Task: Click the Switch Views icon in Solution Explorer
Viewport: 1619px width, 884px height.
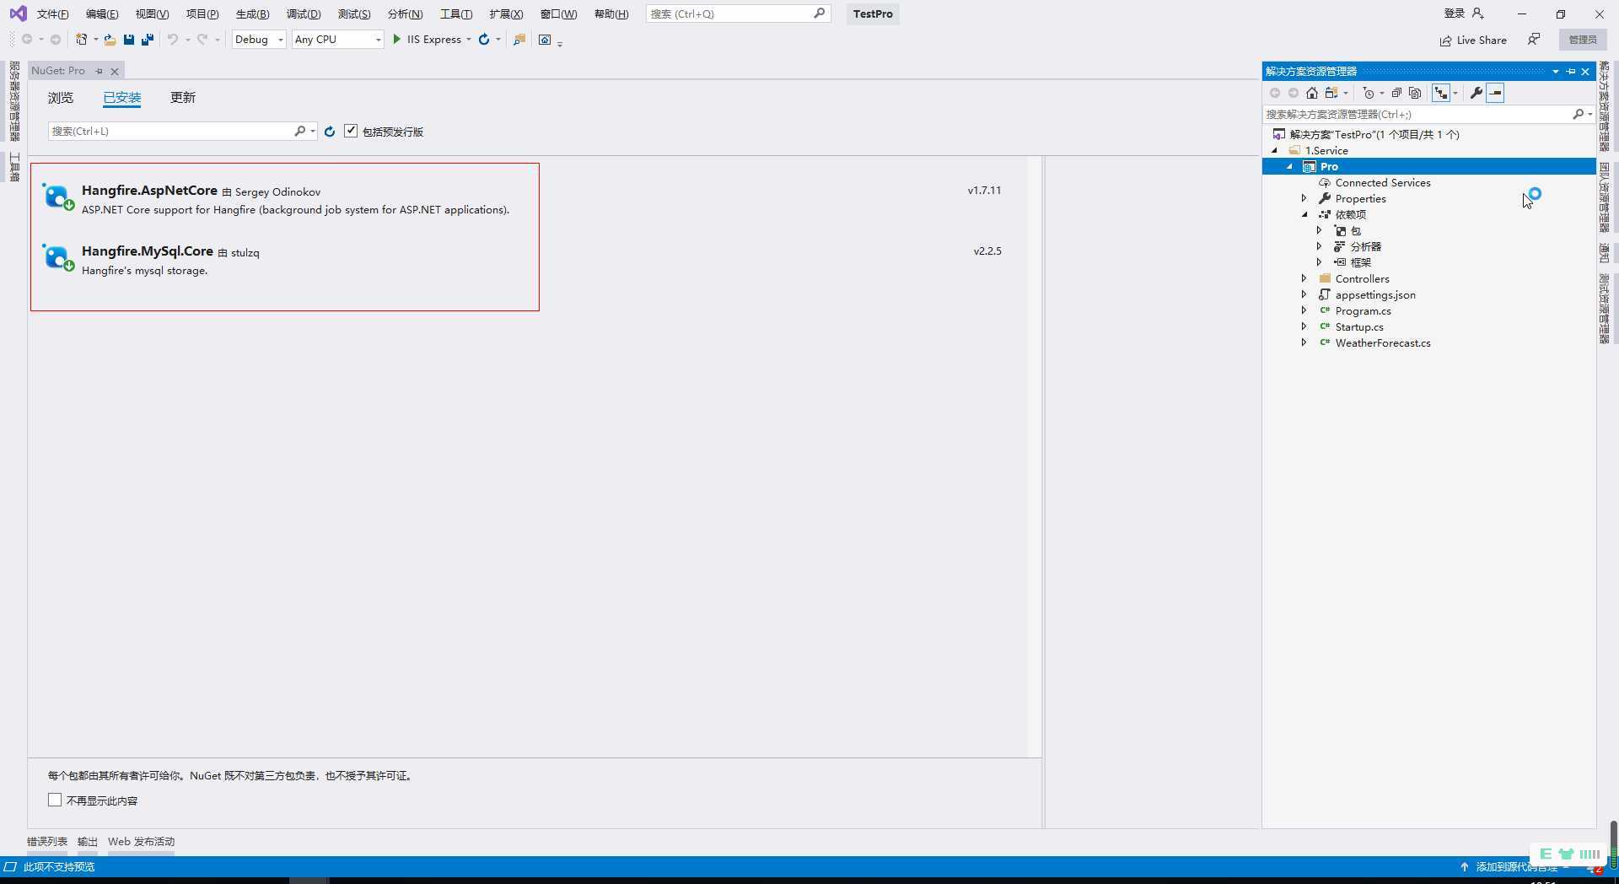Action: (1332, 93)
